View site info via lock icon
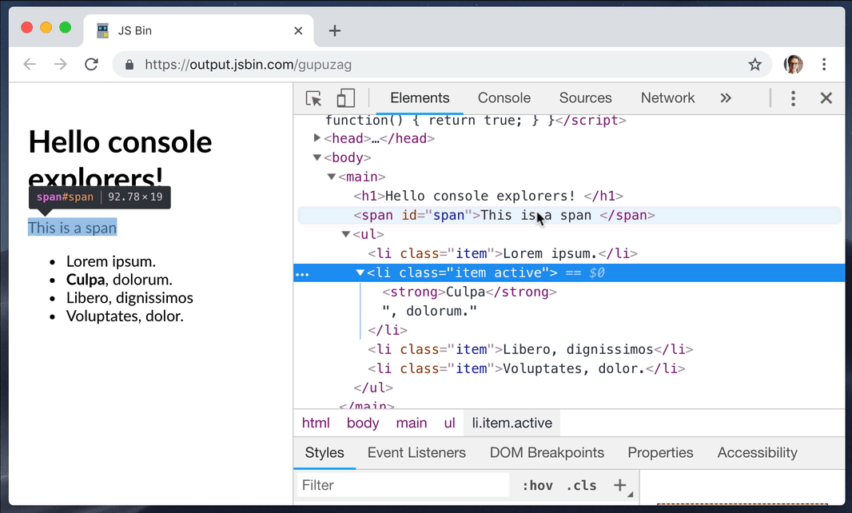 [129, 65]
